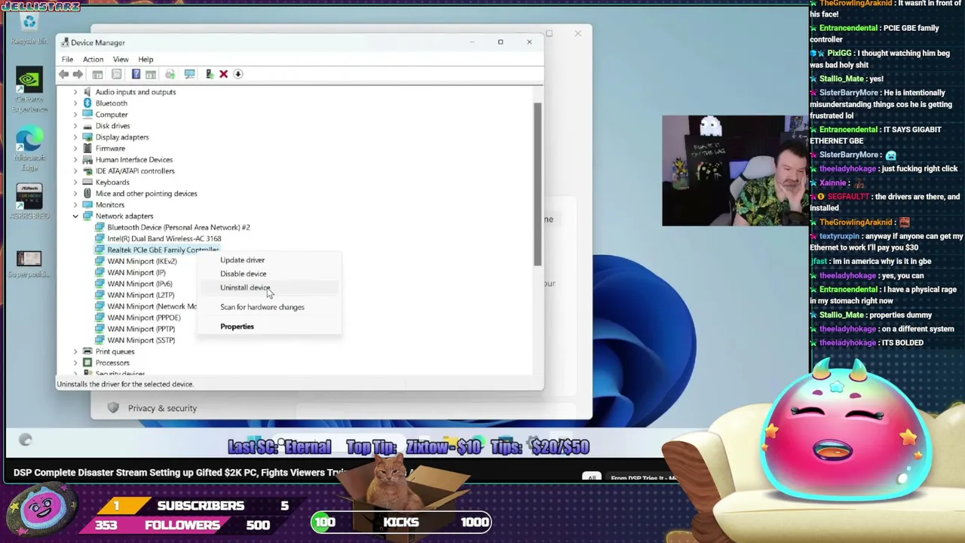
Task: Select Bluetooth Device (Personal Area Network) #2
Action: (179, 227)
